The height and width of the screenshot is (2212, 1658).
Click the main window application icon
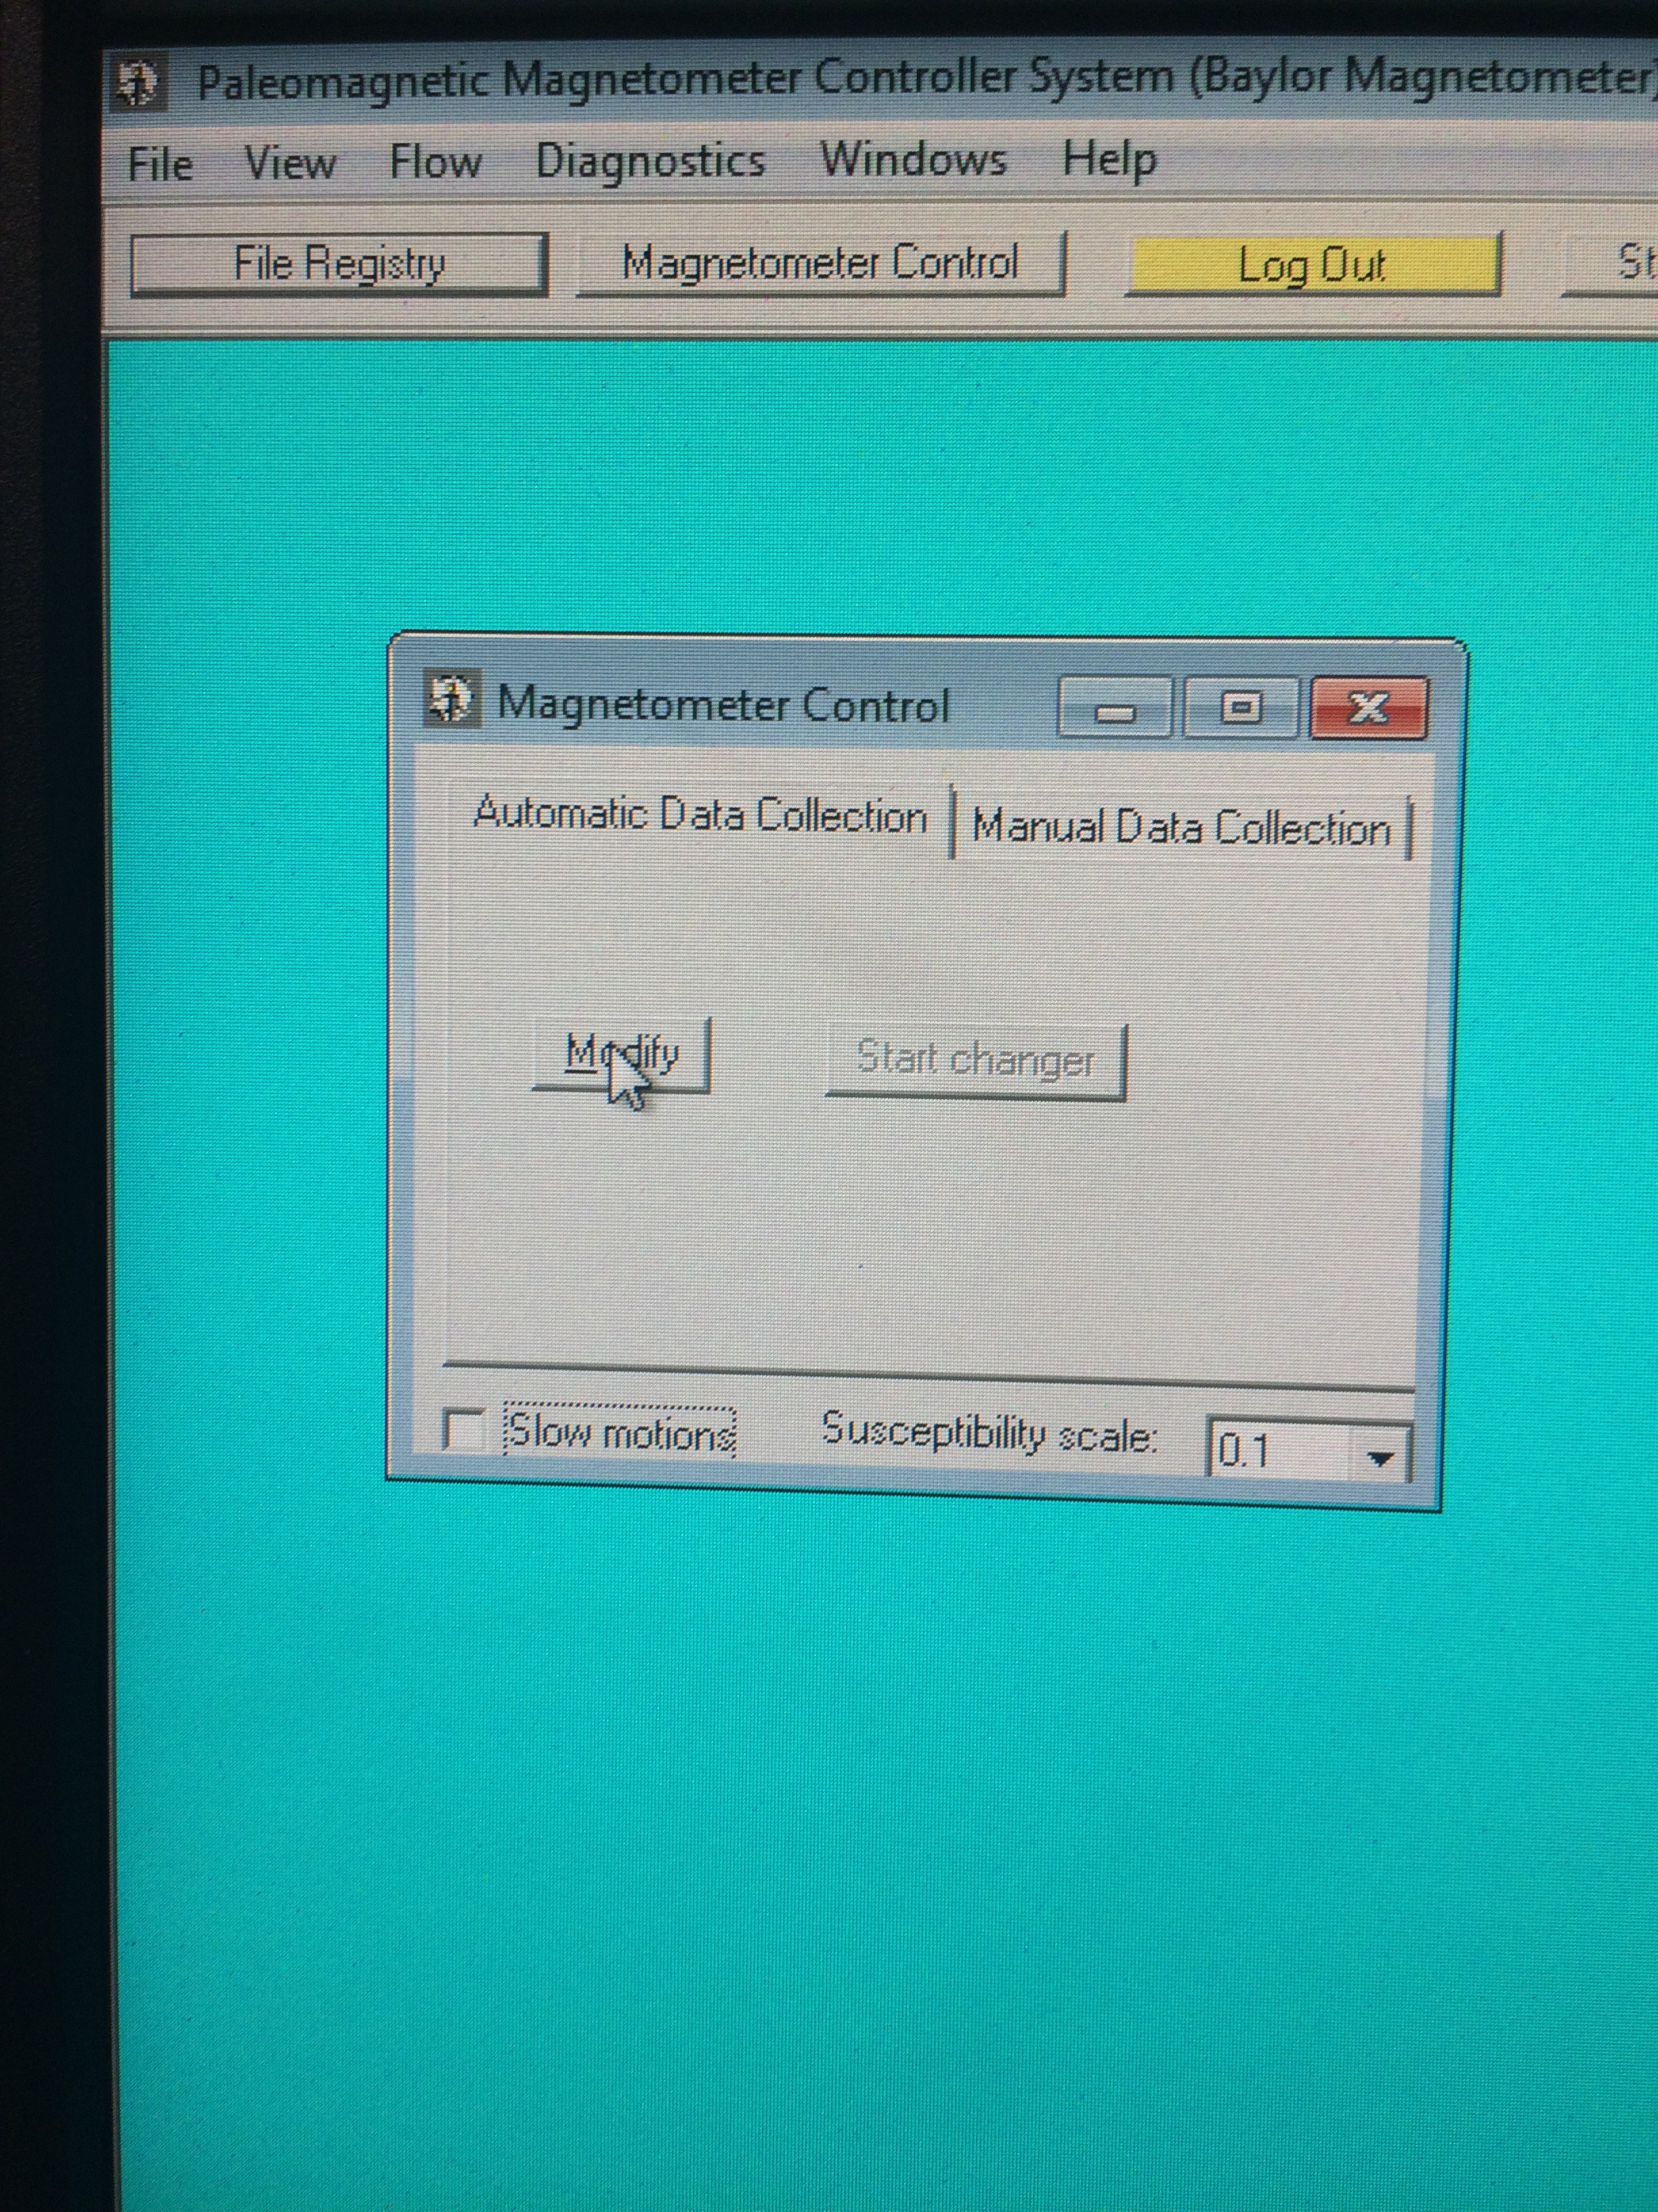click(137, 83)
